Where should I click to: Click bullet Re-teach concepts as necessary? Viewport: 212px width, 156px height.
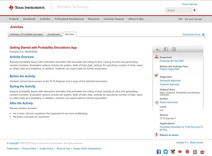click(x=31, y=117)
